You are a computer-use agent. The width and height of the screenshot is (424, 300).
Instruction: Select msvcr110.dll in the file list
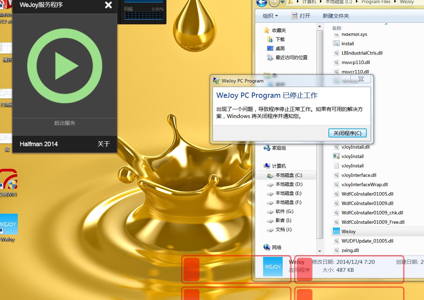pyautogui.click(x=351, y=72)
